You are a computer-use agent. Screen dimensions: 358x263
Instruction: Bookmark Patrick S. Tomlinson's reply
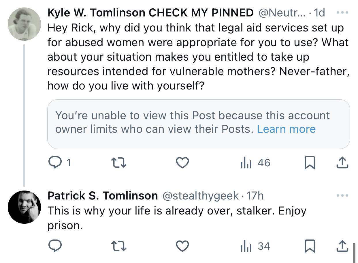310,246
